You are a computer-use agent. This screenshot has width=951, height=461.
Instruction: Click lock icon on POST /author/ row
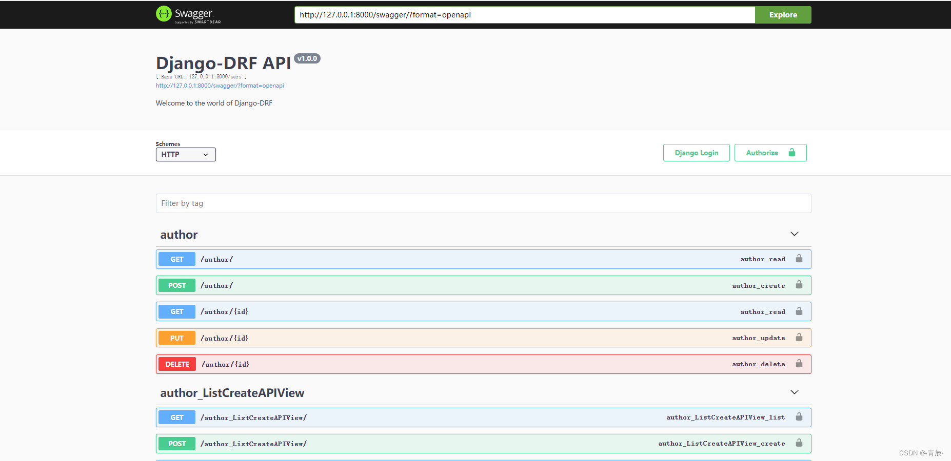tap(799, 285)
